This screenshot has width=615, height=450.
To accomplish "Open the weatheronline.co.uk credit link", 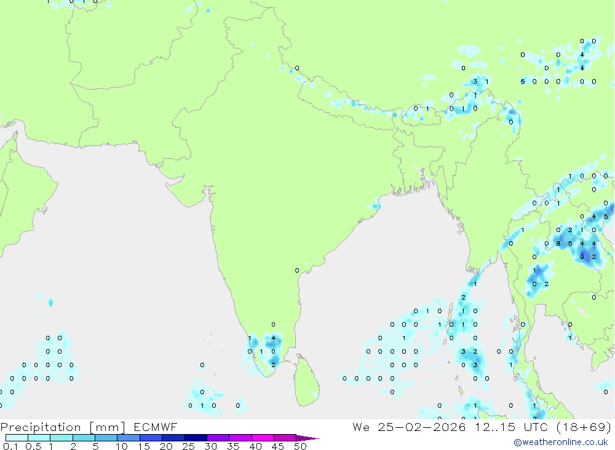I will pos(561,442).
